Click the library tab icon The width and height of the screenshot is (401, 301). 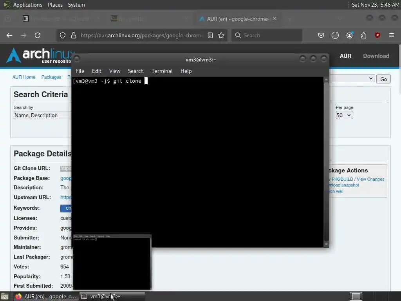point(25,18)
